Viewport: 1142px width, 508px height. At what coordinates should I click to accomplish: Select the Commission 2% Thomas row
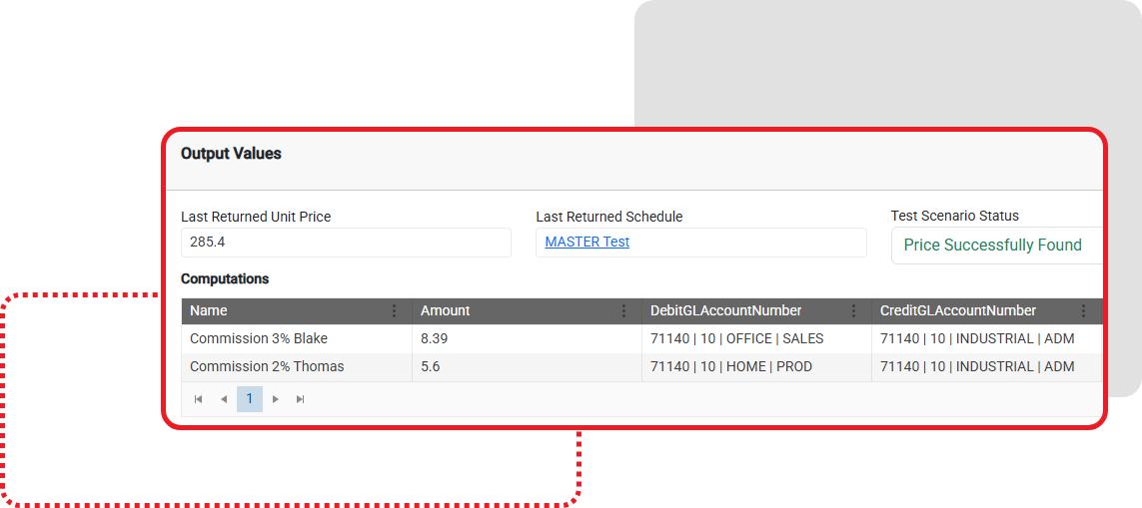(267, 366)
